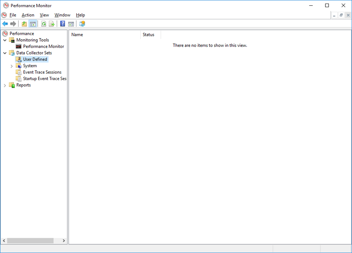The width and height of the screenshot is (352, 253).
Task: Sort by the Name column header
Action: point(105,35)
